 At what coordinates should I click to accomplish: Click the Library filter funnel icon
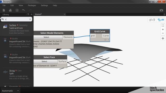pos(28,14)
